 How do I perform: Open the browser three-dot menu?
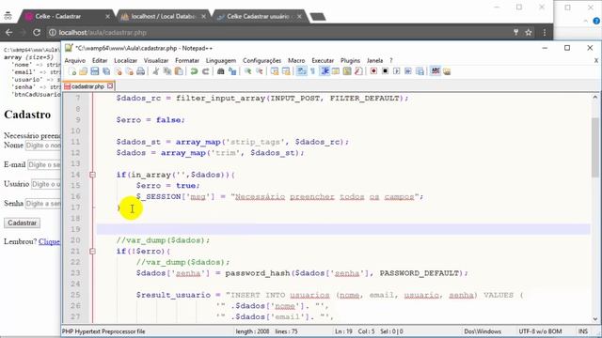click(x=545, y=33)
